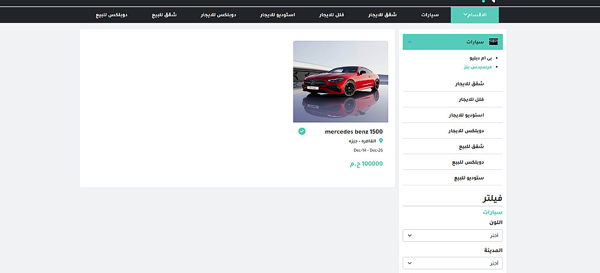This screenshot has height=273, width=600.
Task: Click the 100000 ج.م price
Action: tap(366, 164)
